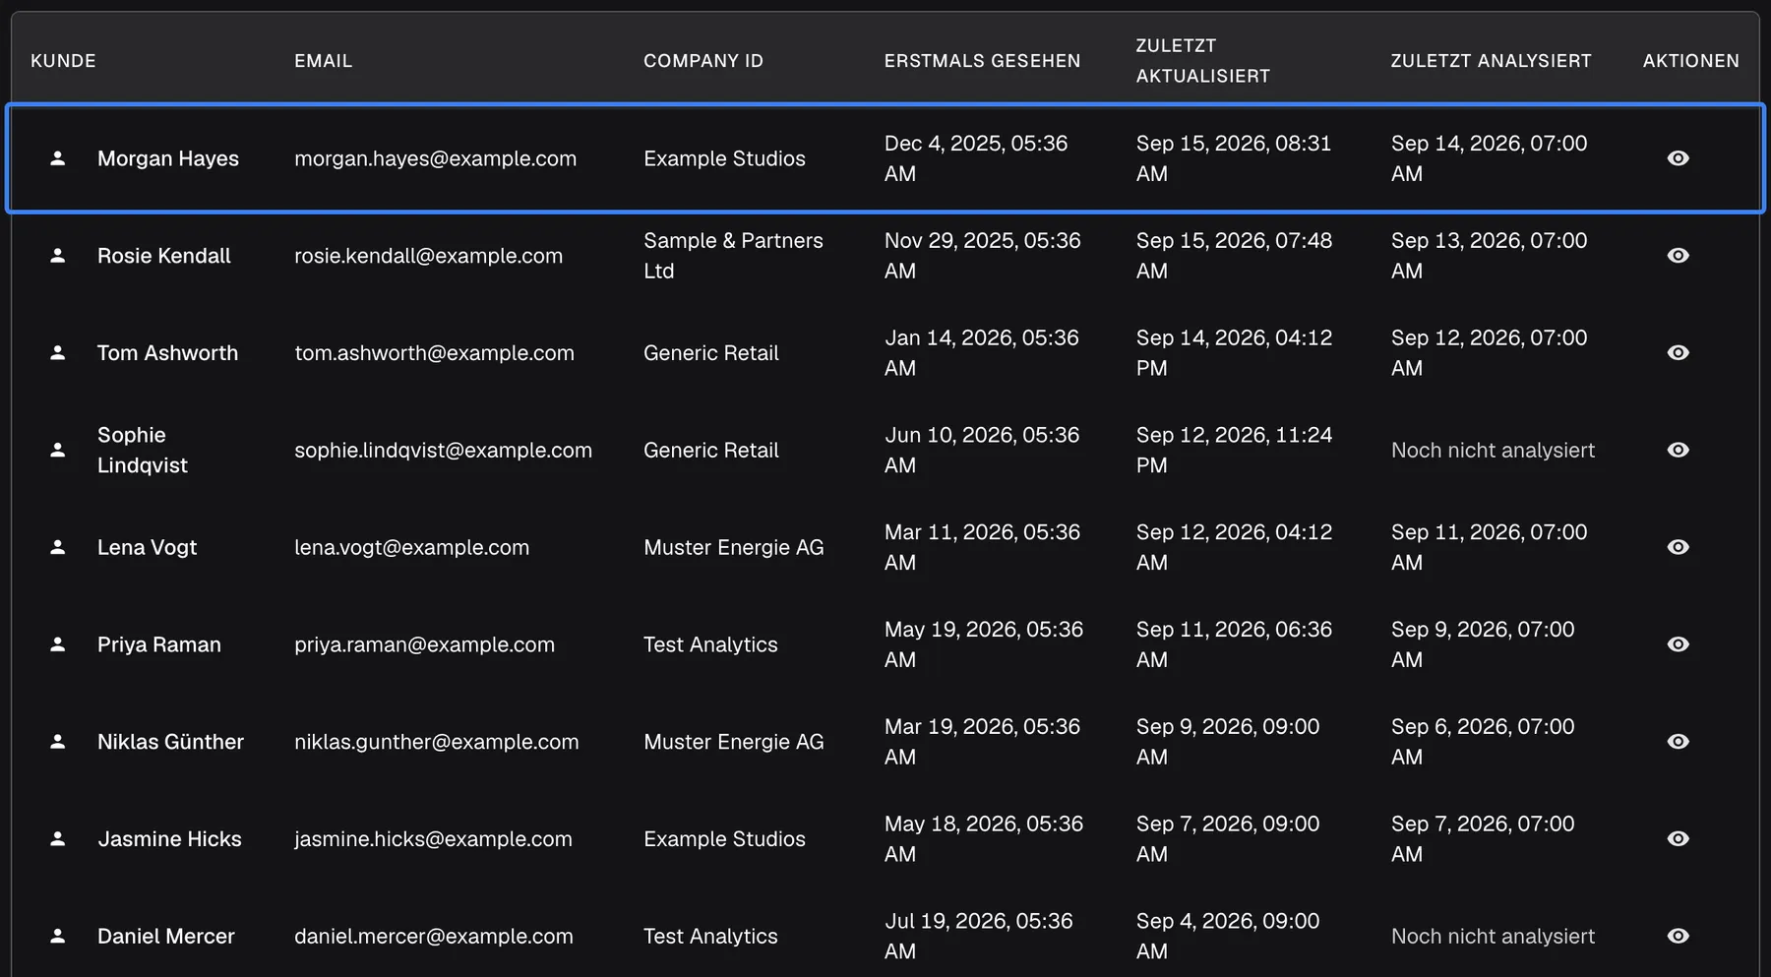Click Muster Energie AG in Lena Vogt row
The height and width of the screenshot is (977, 1771).
(733, 547)
